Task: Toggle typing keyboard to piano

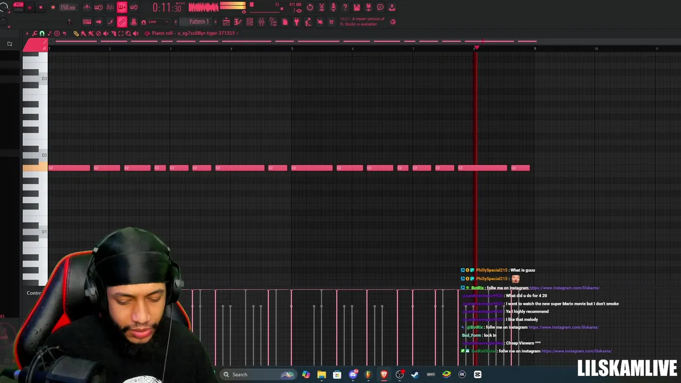Action: 87,22
